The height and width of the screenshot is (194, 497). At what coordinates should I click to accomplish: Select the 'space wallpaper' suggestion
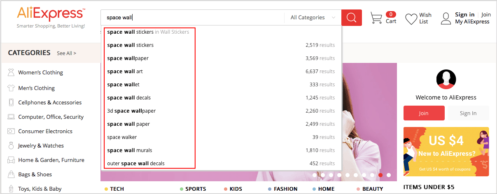point(128,58)
